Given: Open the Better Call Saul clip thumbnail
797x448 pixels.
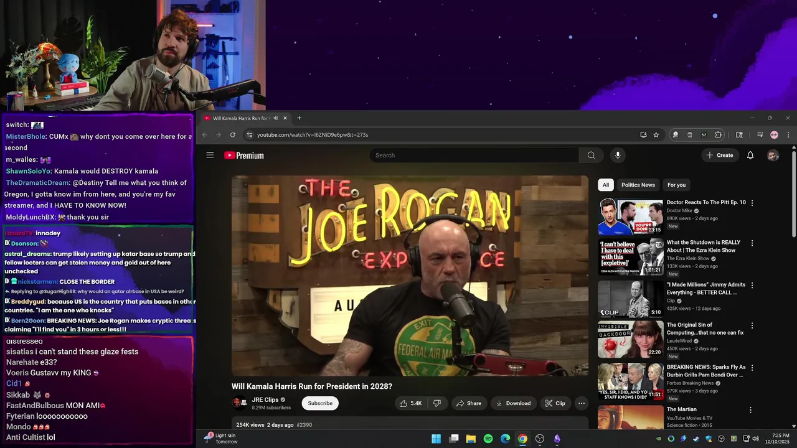Looking at the screenshot, I should pos(631,299).
